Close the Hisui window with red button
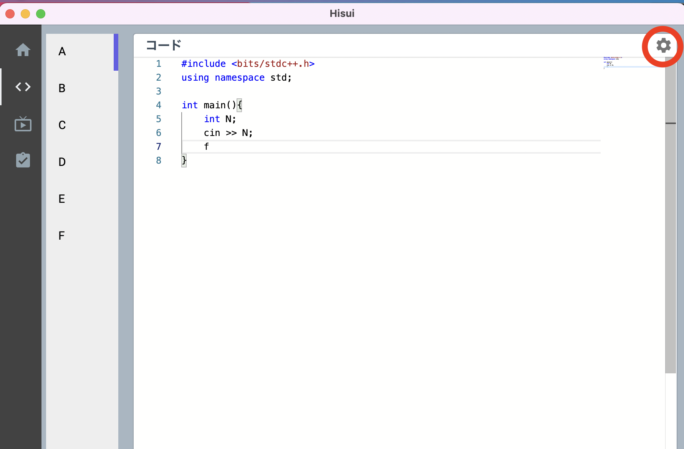This screenshot has width=684, height=449. pos(10,14)
